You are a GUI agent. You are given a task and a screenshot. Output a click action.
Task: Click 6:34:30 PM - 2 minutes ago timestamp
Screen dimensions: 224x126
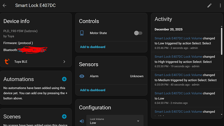point(171,103)
